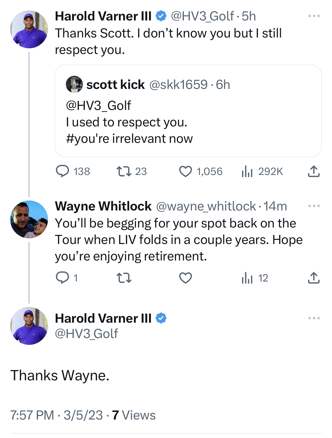This screenshot has width=332, height=438.
Task: Open 7 Views count on main tweet
Action: [134, 415]
